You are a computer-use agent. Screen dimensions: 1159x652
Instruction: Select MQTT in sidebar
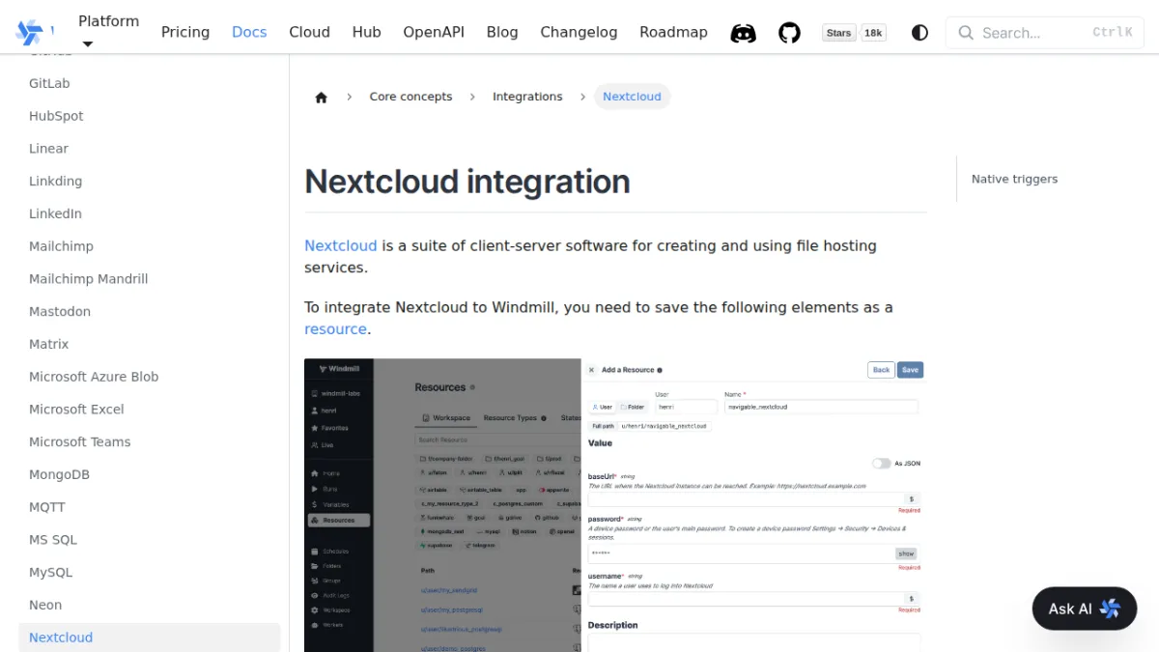[47, 507]
